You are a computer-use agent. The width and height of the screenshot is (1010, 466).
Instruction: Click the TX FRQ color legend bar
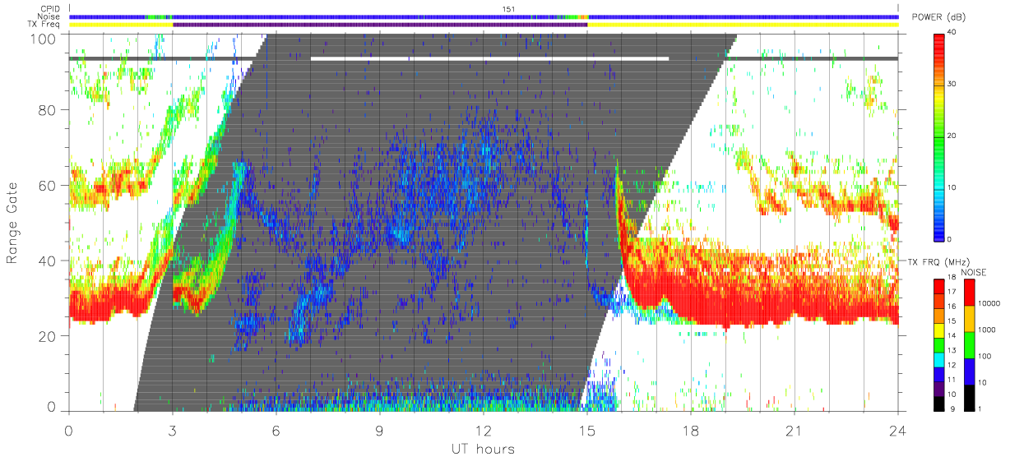(x=940, y=344)
